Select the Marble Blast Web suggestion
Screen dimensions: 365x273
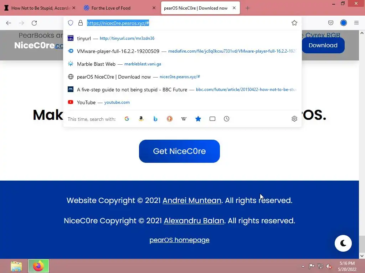[x=182, y=64]
